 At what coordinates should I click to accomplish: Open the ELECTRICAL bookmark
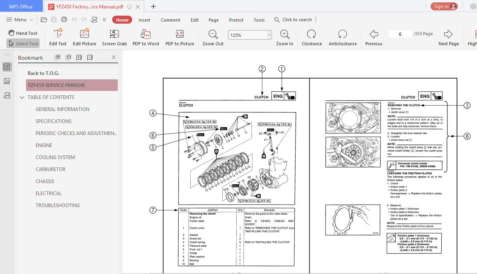(48, 193)
